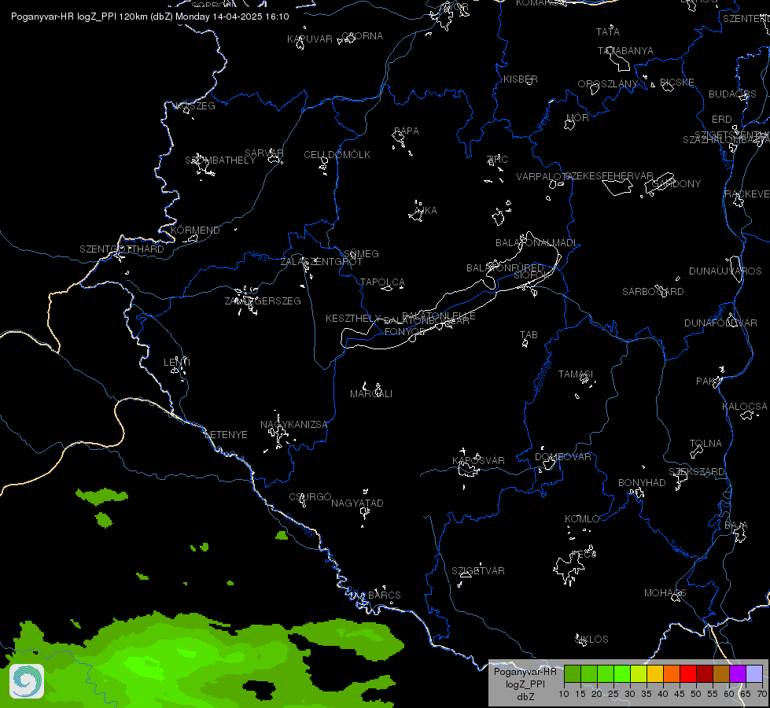Click the TAMÁSI city label
The image size is (770, 708).
[576, 374]
